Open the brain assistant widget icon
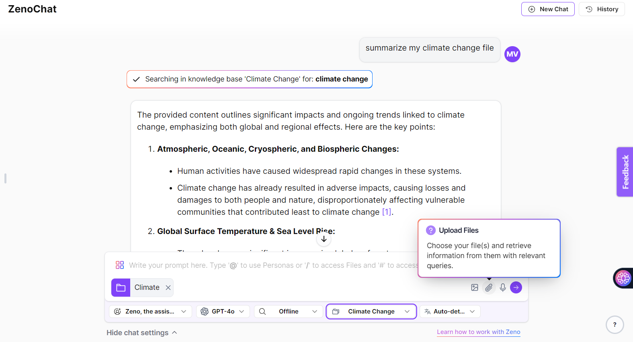The width and height of the screenshot is (633, 342). 623,278
